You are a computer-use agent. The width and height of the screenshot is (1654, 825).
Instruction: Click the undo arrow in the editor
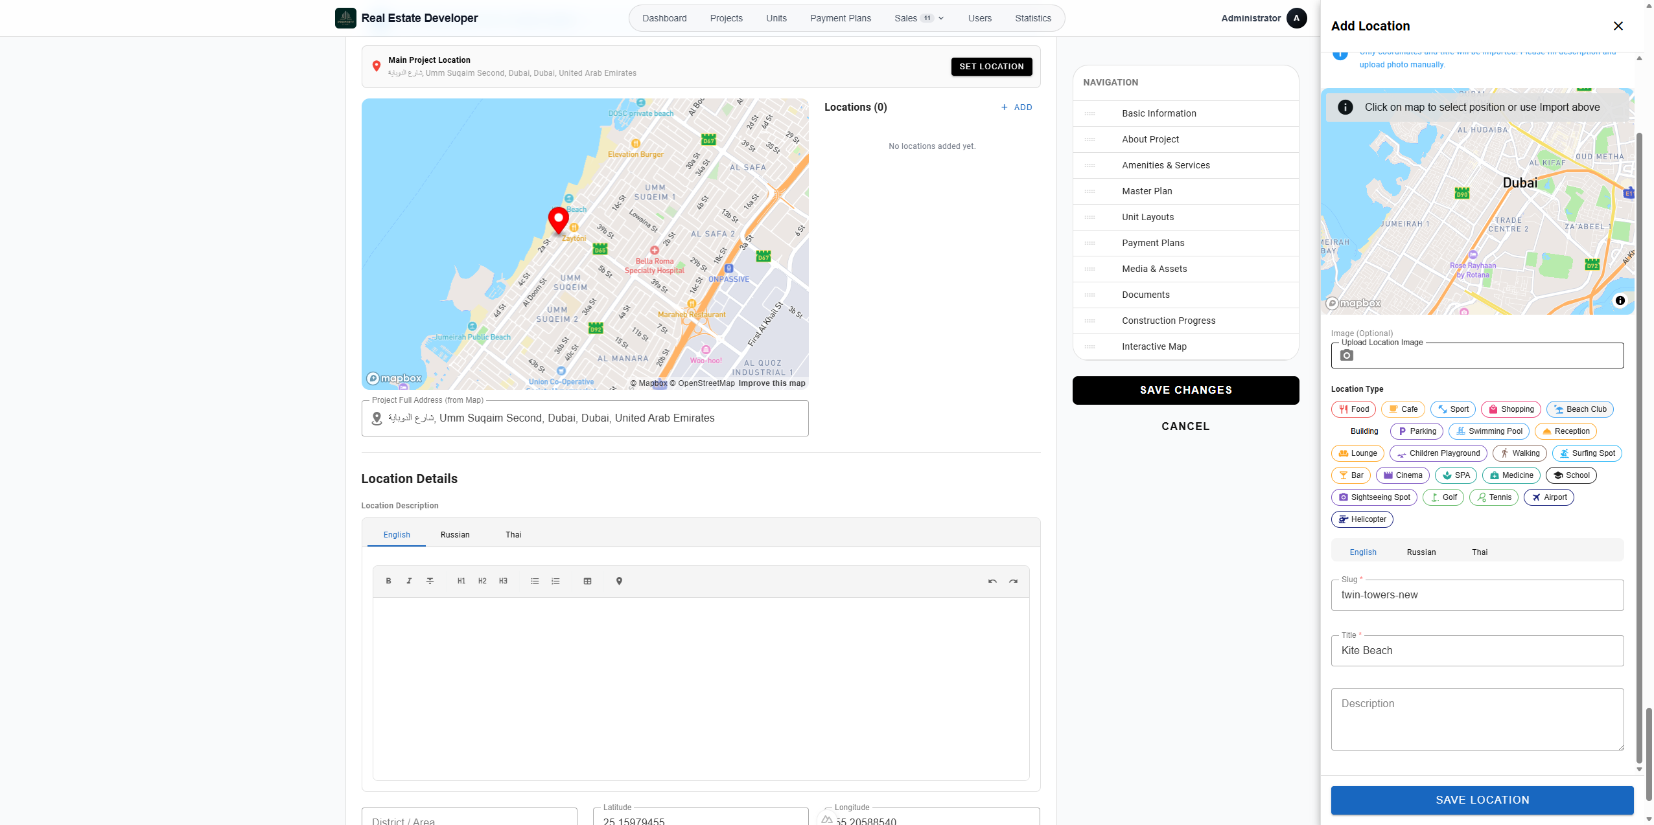(x=992, y=581)
